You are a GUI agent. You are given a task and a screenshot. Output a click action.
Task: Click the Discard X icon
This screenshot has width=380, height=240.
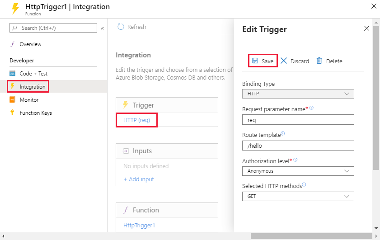pos(284,61)
